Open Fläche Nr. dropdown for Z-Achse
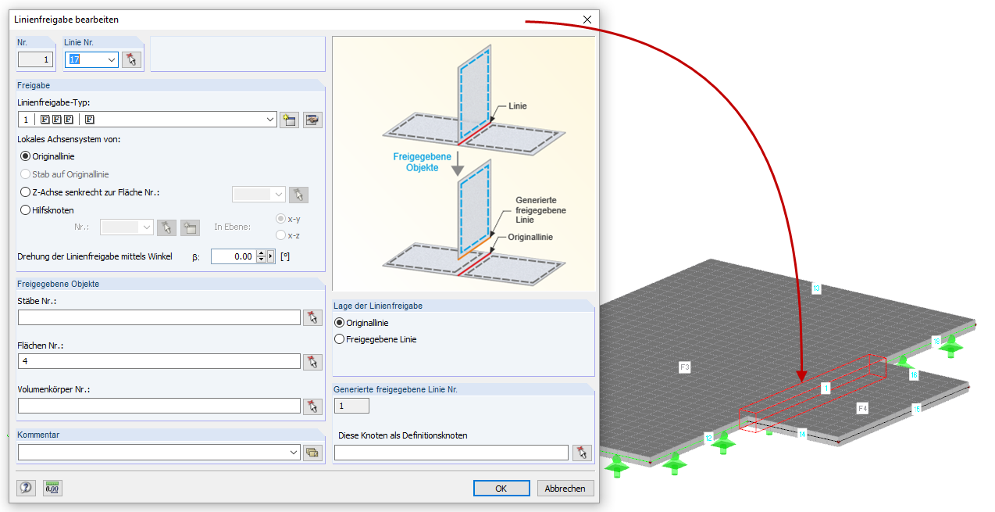Screen dimensions: 995x512 coord(278,195)
